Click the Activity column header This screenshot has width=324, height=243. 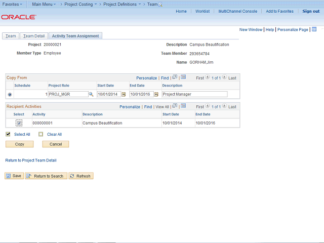[x=39, y=114]
